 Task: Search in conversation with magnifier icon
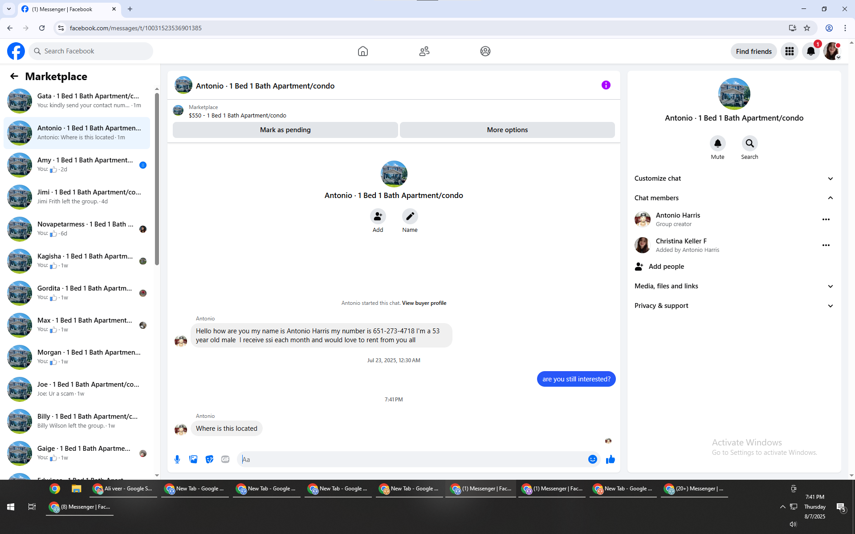[x=749, y=143]
